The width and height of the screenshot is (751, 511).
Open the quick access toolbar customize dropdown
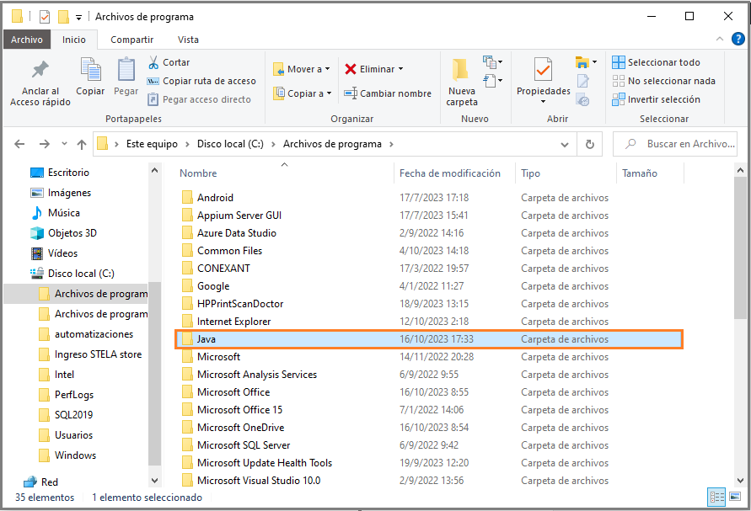point(78,18)
